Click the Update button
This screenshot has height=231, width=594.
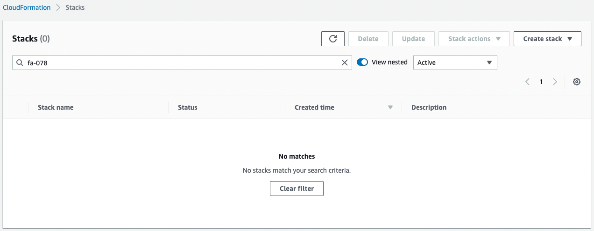click(x=413, y=39)
